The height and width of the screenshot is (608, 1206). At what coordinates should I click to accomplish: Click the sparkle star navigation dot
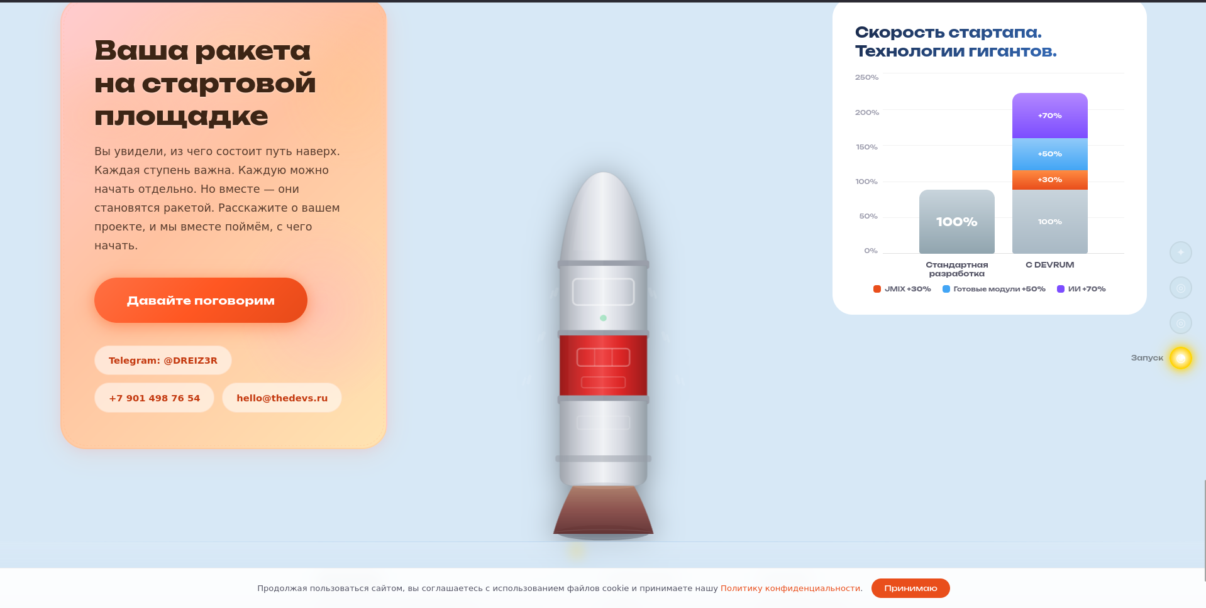coord(1180,252)
